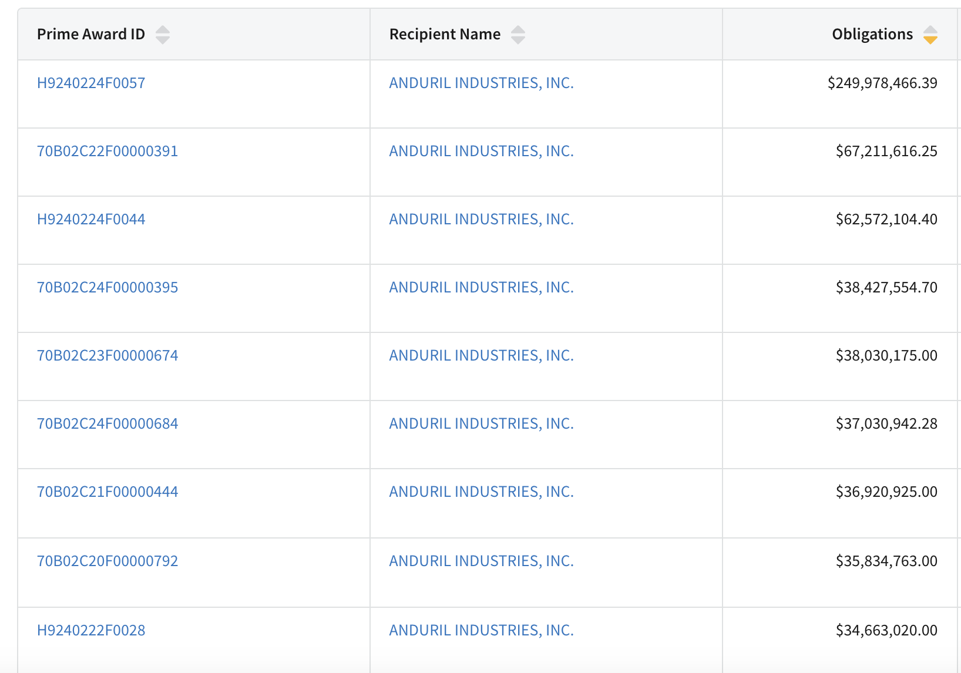Select the $34,663,020.00 obligation value

tap(886, 630)
